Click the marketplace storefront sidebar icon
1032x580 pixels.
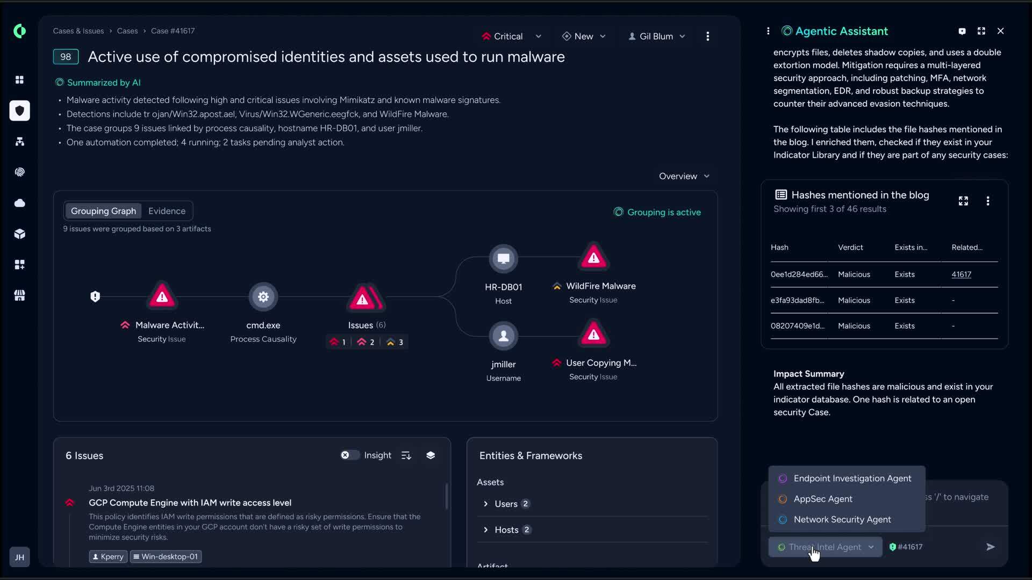tap(20, 295)
